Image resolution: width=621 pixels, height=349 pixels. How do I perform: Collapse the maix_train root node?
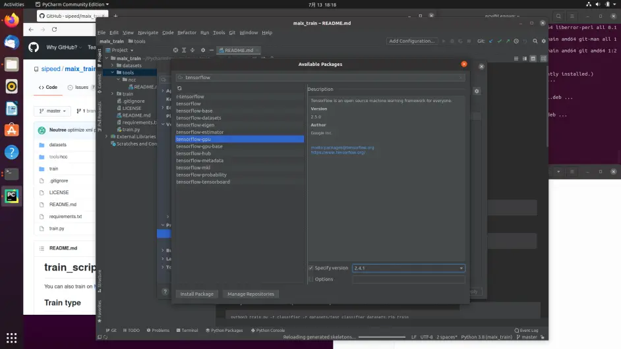(x=107, y=58)
